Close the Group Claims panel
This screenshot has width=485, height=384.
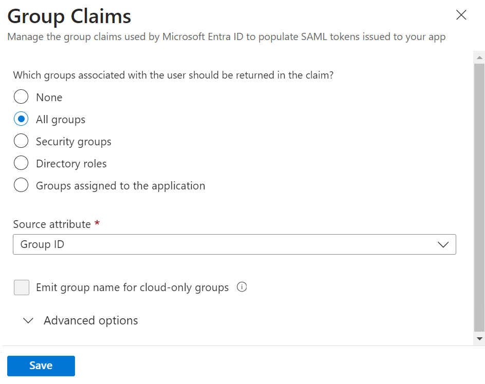(x=461, y=15)
